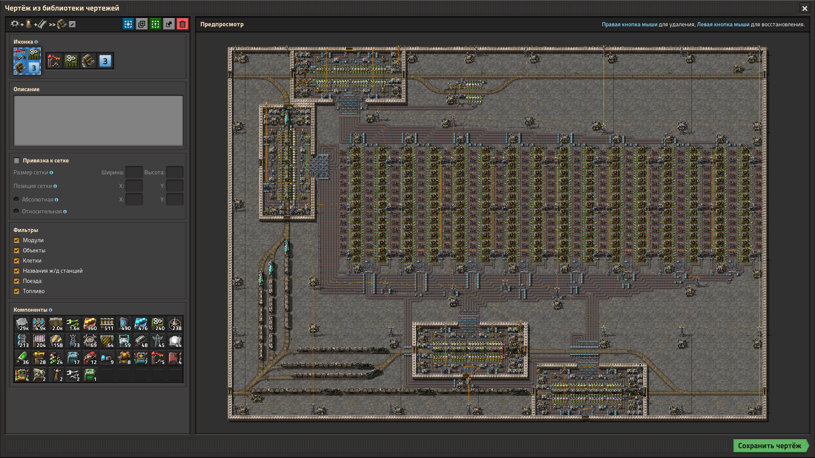The height and width of the screenshot is (458, 815).
Task: Click the 240 assembling machine component
Action: [x=158, y=324]
